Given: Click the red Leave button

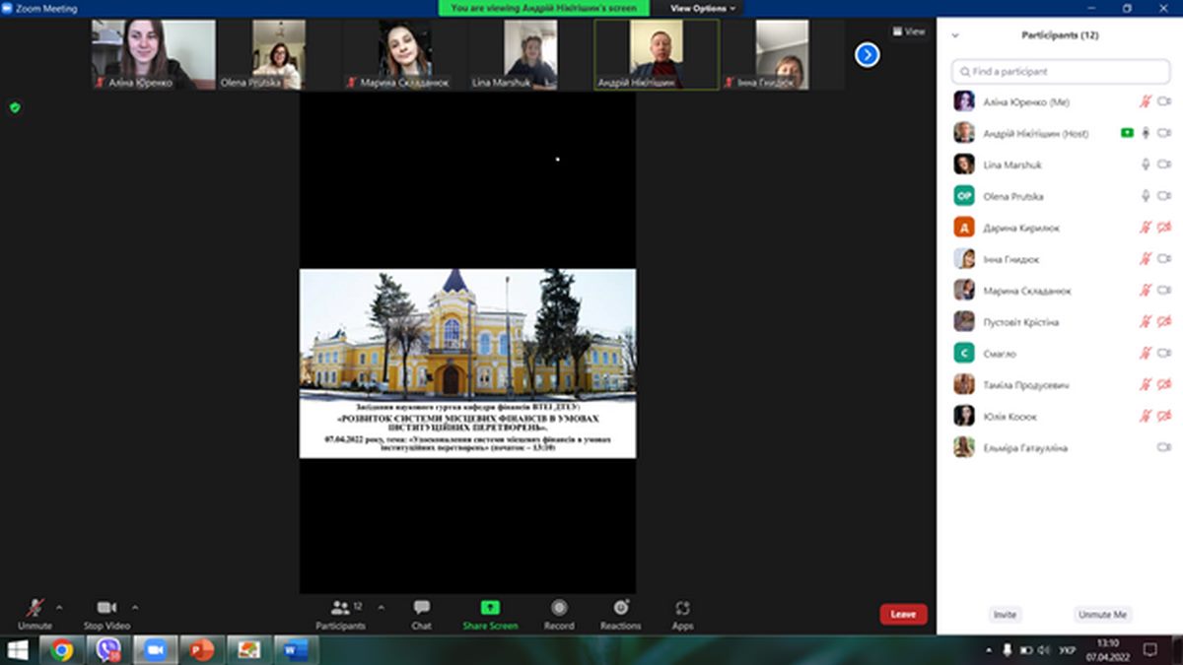Looking at the screenshot, I should (x=903, y=614).
